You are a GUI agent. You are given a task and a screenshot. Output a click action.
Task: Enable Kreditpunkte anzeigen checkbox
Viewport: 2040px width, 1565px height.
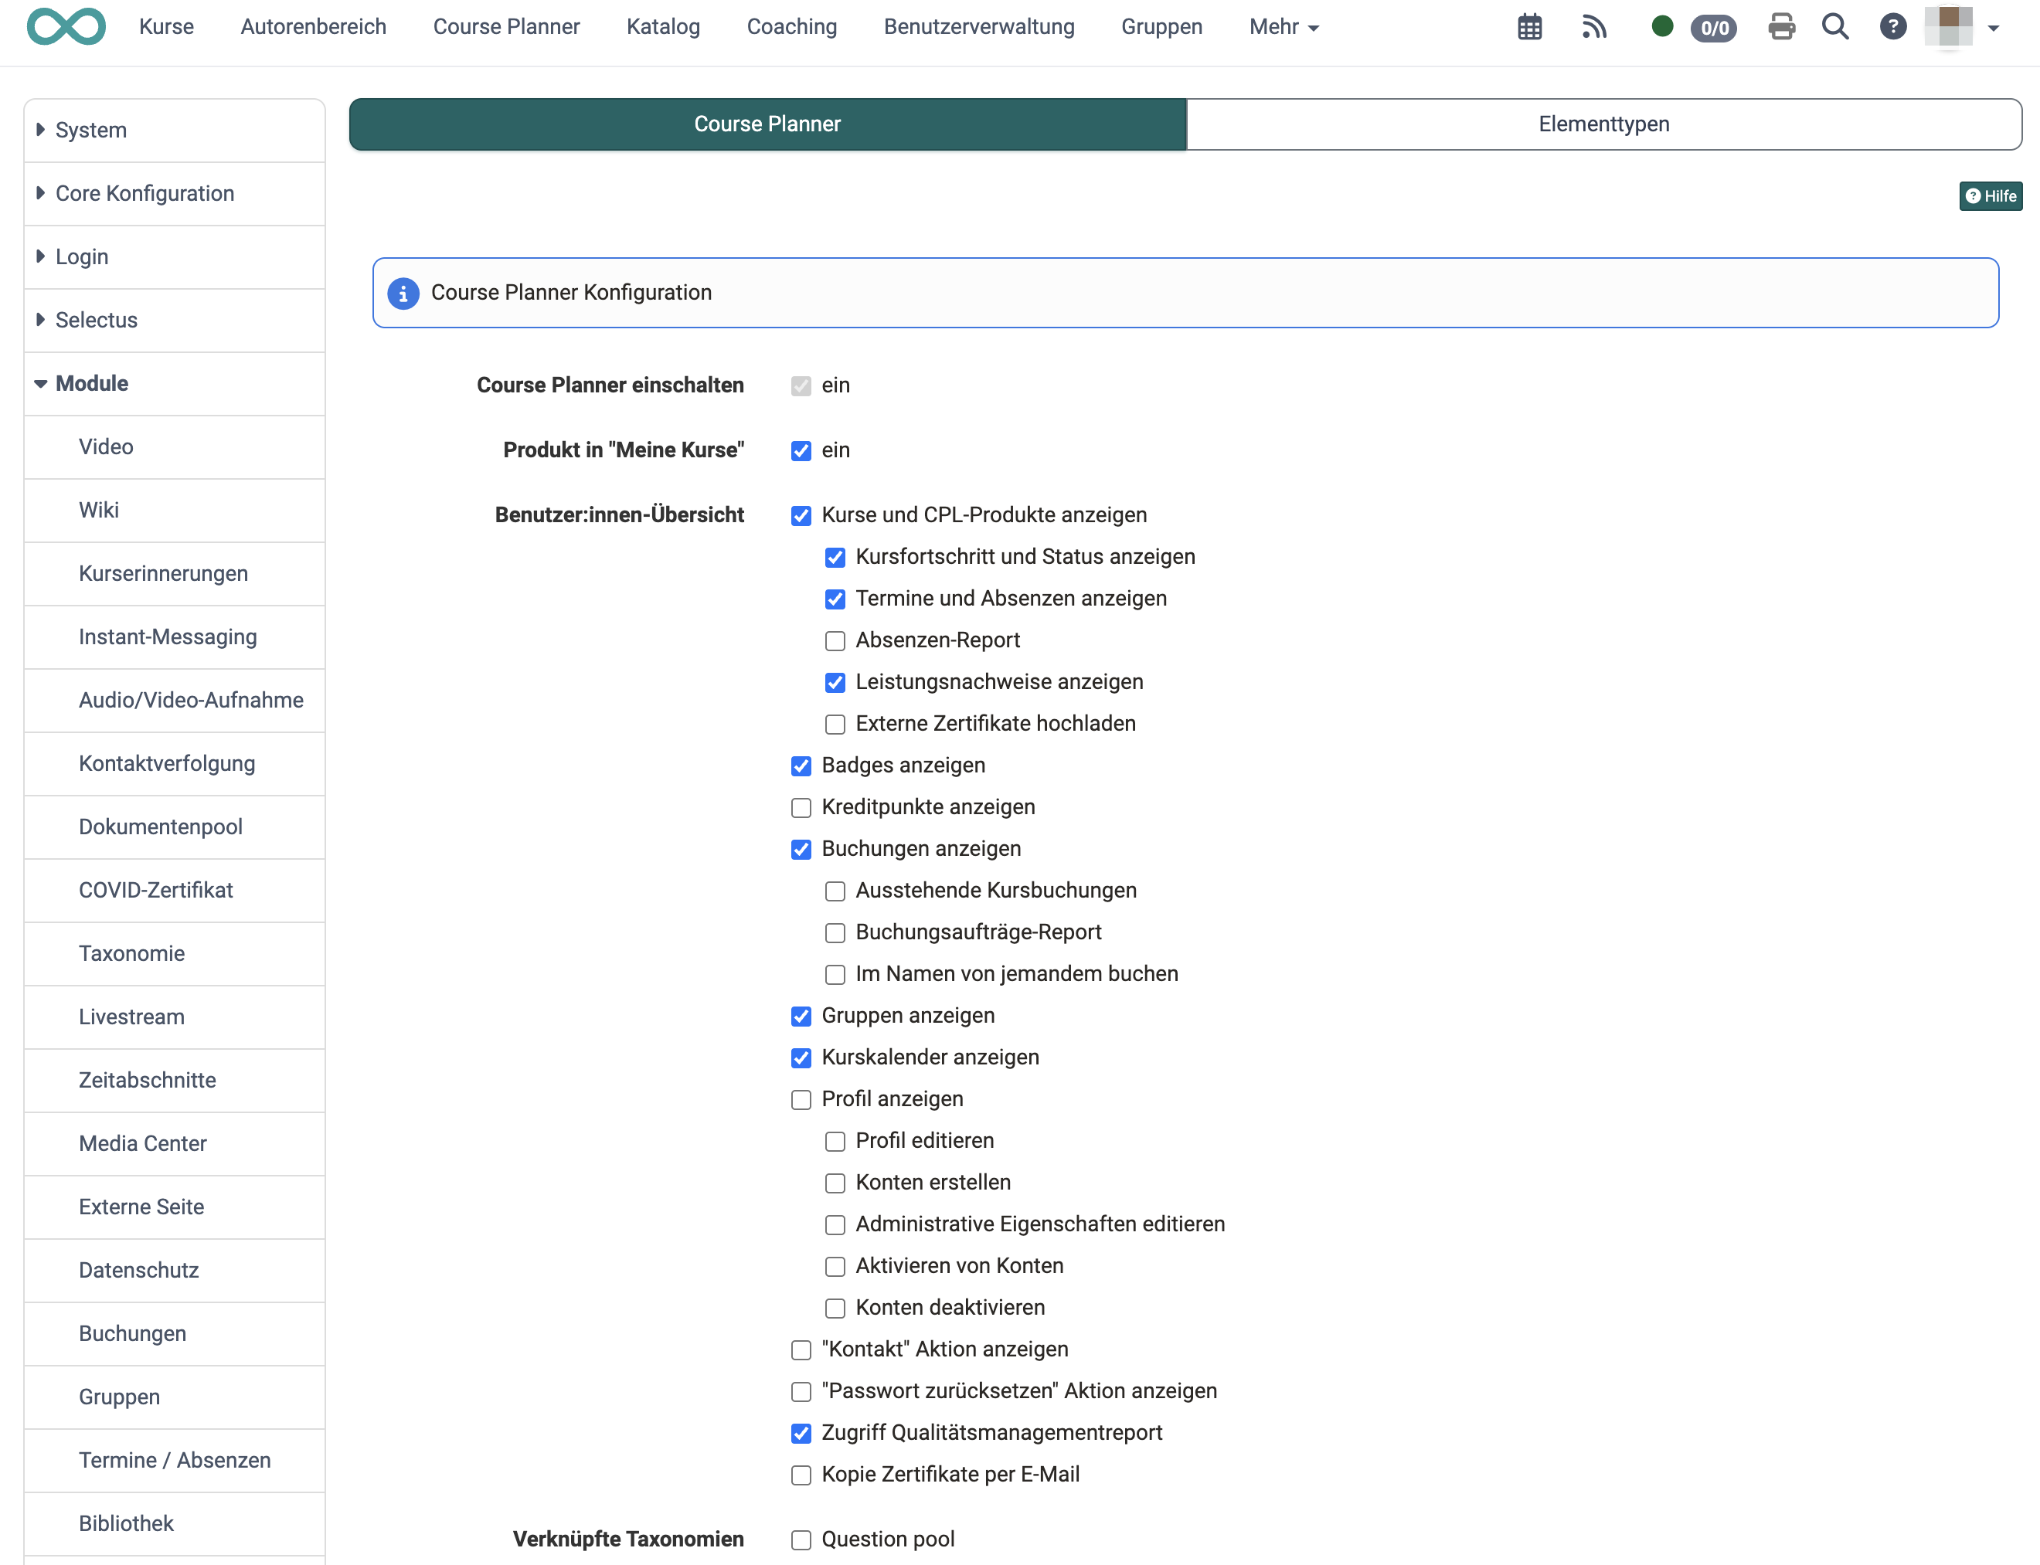[x=801, y=808]
